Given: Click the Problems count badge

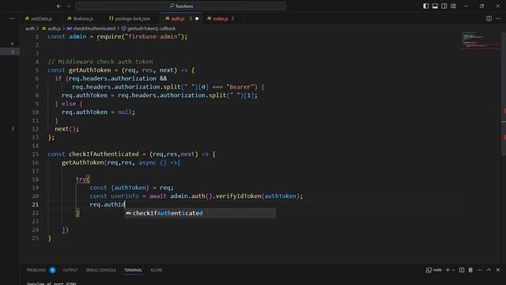Looking at the screenshot, I should [52, 270].
